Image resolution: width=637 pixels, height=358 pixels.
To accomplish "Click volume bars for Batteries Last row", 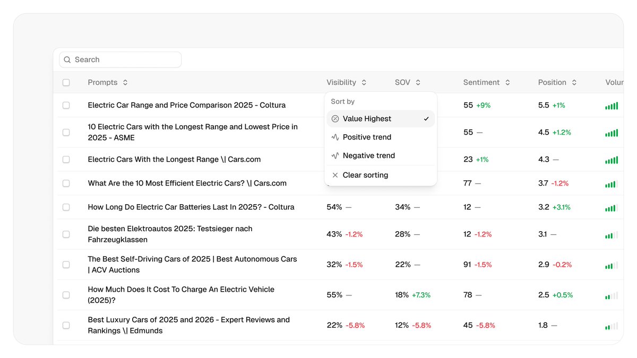I will coord(612,207).
